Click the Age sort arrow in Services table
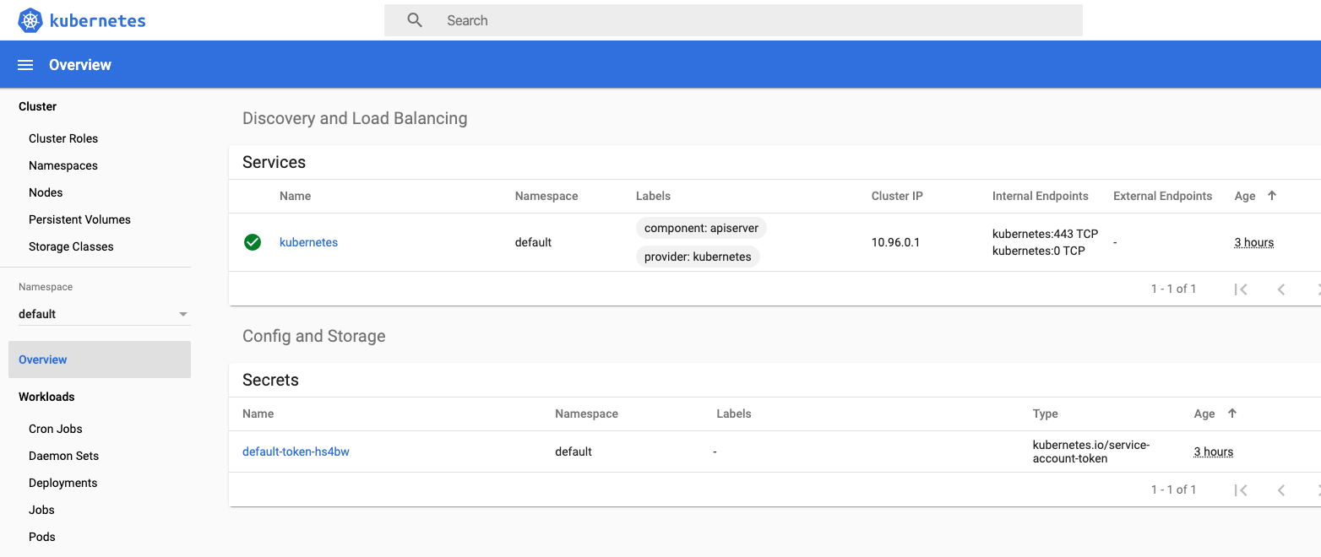The width and height of the screenshot is (1321, 557). point(1272,195)
